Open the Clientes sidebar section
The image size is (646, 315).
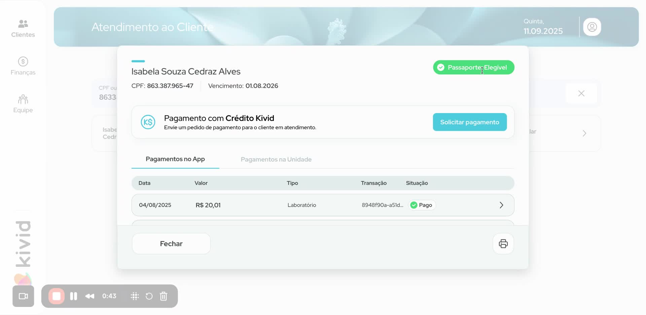tap(23, 28)
